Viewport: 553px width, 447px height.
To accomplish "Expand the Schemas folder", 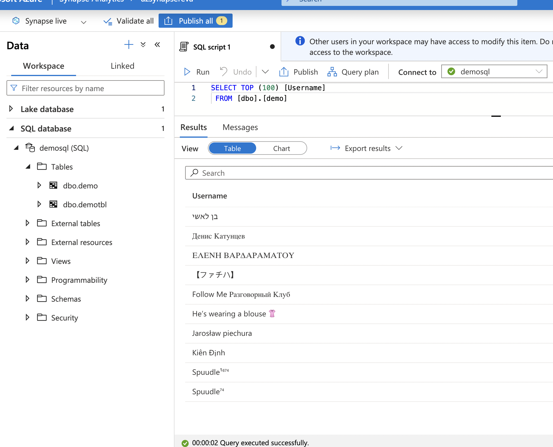I will coord(27,298).
